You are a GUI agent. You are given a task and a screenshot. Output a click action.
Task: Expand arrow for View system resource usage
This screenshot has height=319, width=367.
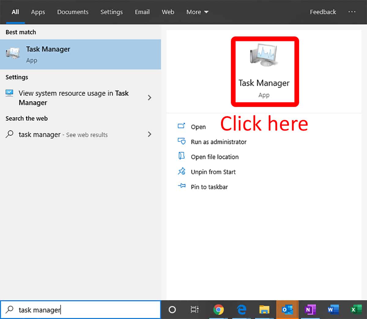(150, 97)
